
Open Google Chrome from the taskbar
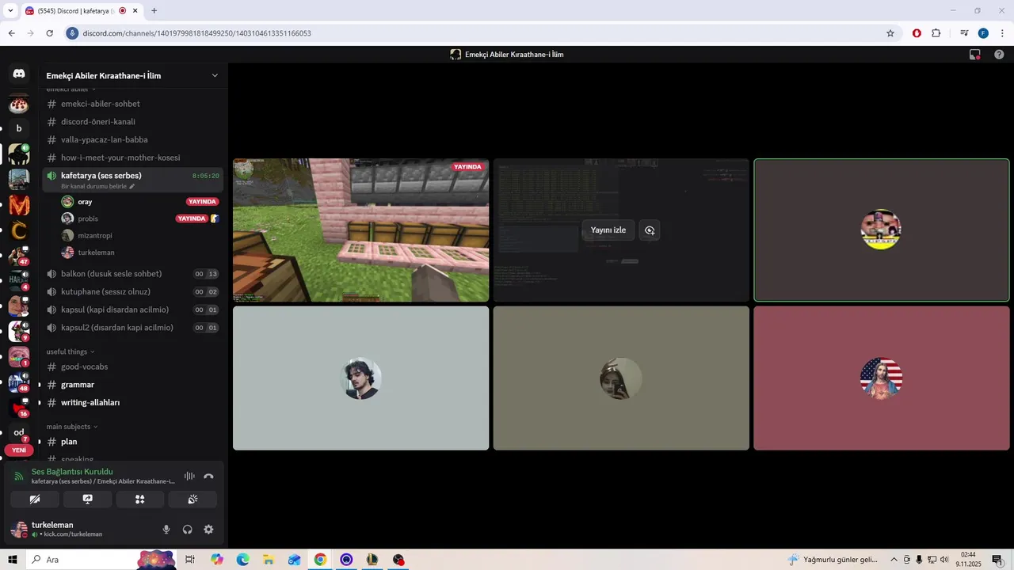320,560
